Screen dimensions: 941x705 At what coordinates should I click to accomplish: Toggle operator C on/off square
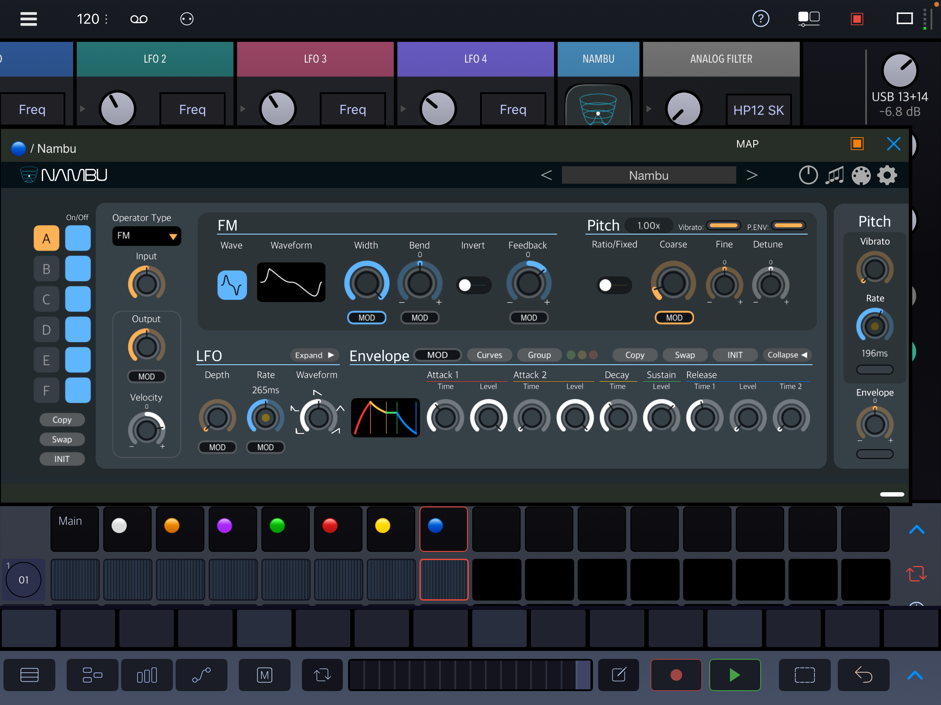click(x=78, y=299)
